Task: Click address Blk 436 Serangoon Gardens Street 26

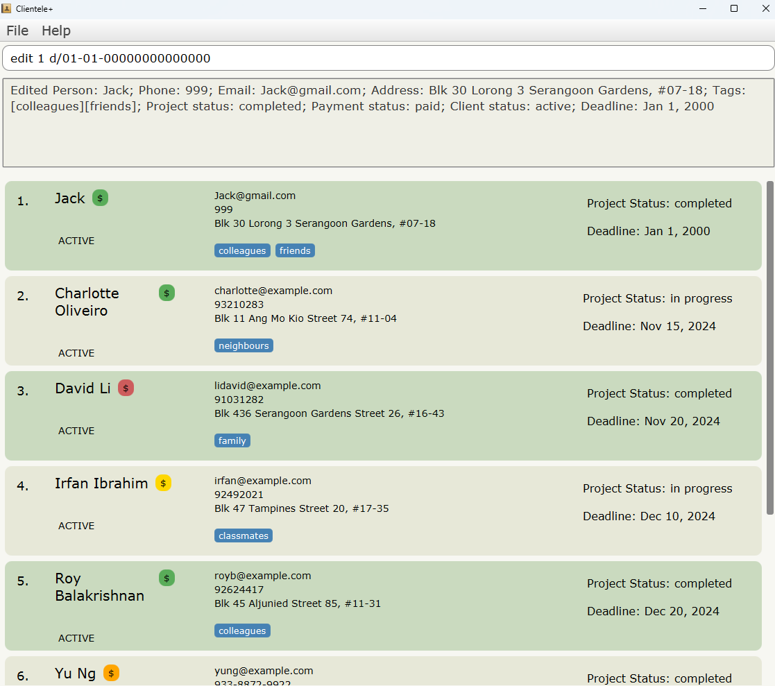Action: point(329,413)
